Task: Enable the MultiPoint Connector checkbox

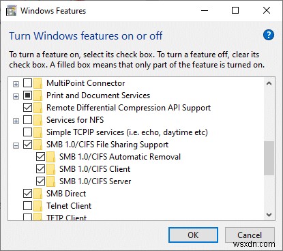Action: [27, 83]
